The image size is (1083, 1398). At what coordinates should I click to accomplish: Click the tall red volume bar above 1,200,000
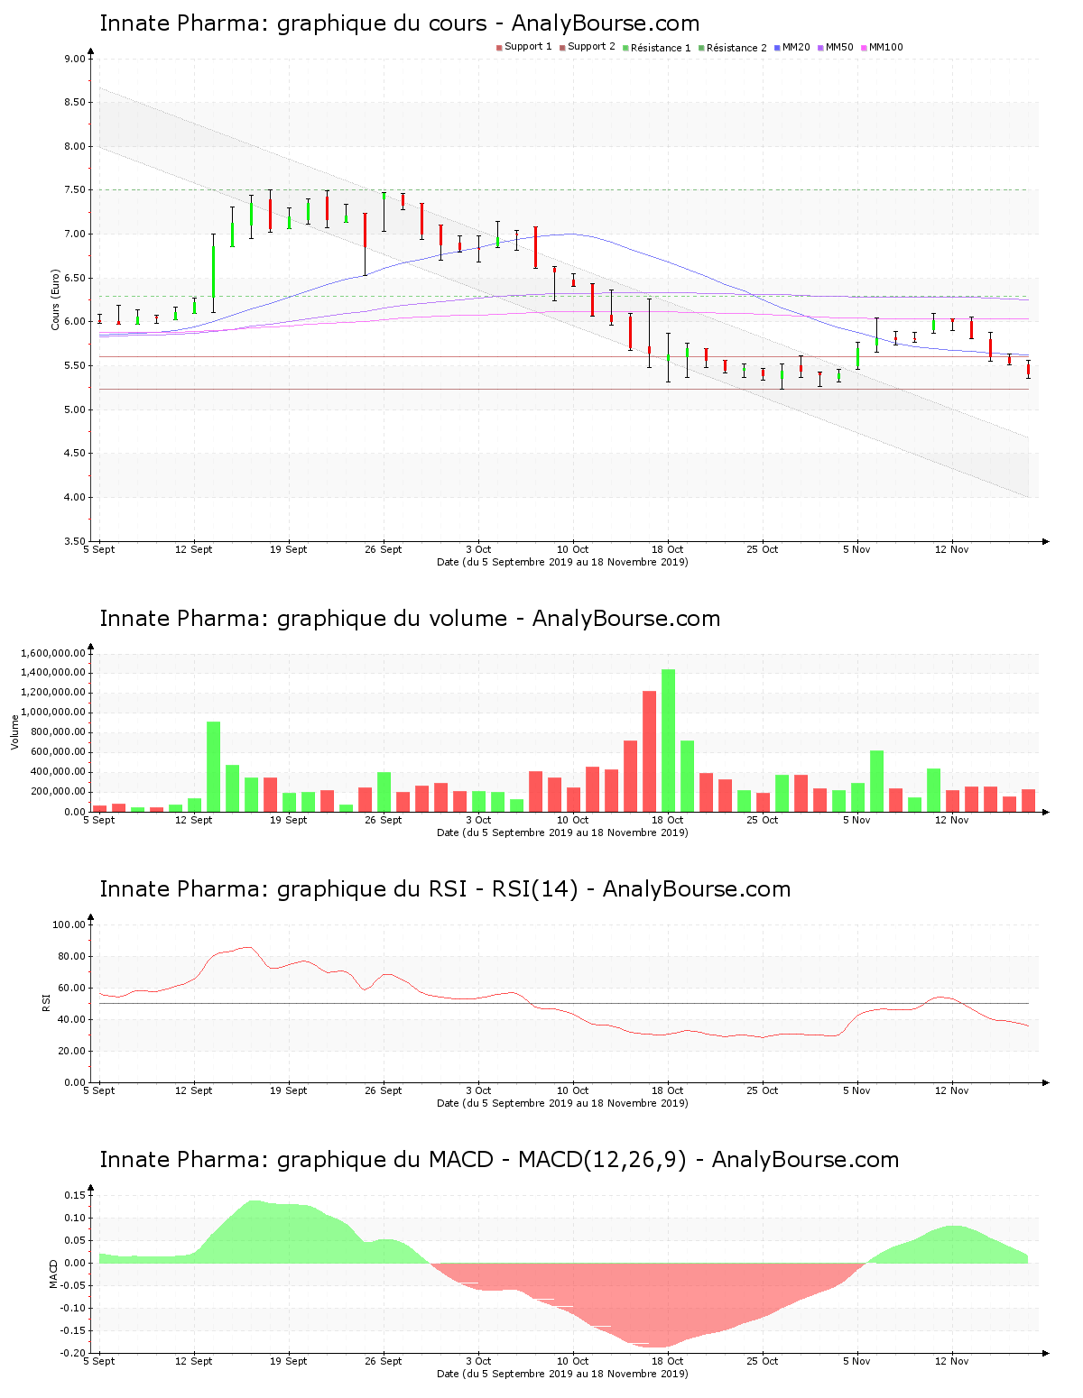[x=649, y=751]
